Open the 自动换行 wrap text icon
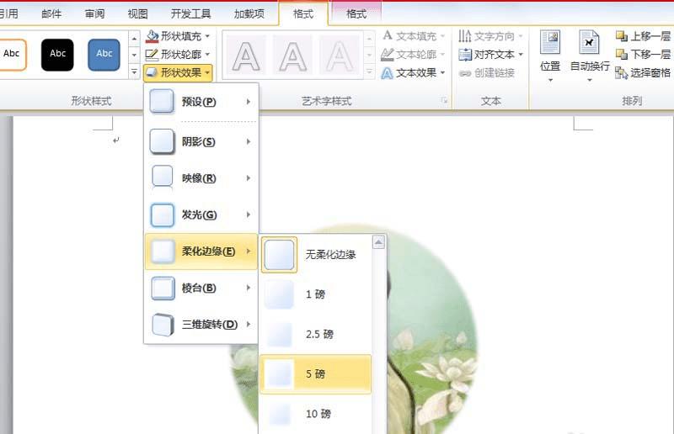This screenshot has width=674, height=434. (589, 43)
